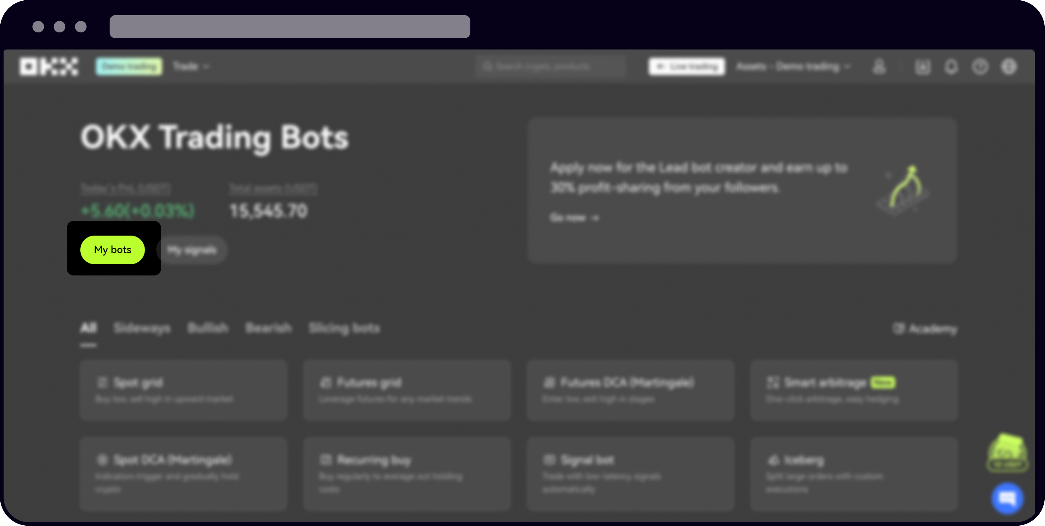Switch to Live trading mode
The height and width of the screenshot is (526, 1045).
pos(686,66)
